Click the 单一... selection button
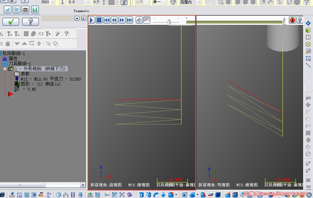313x198 pixels. tap(160, 2)
